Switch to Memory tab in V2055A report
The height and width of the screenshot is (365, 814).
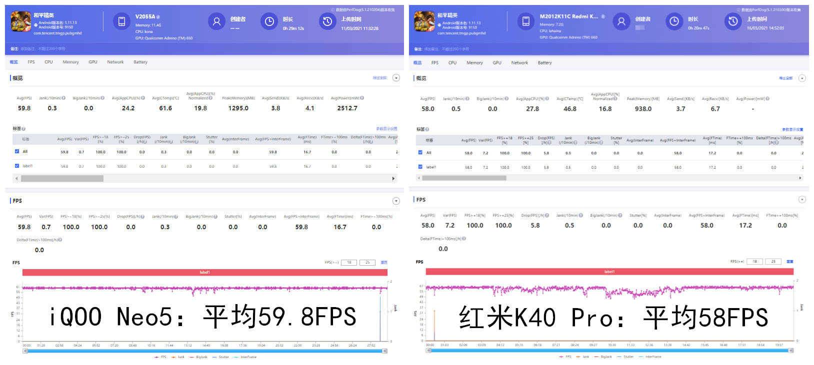pyautogui.click(x=70, y=62)
